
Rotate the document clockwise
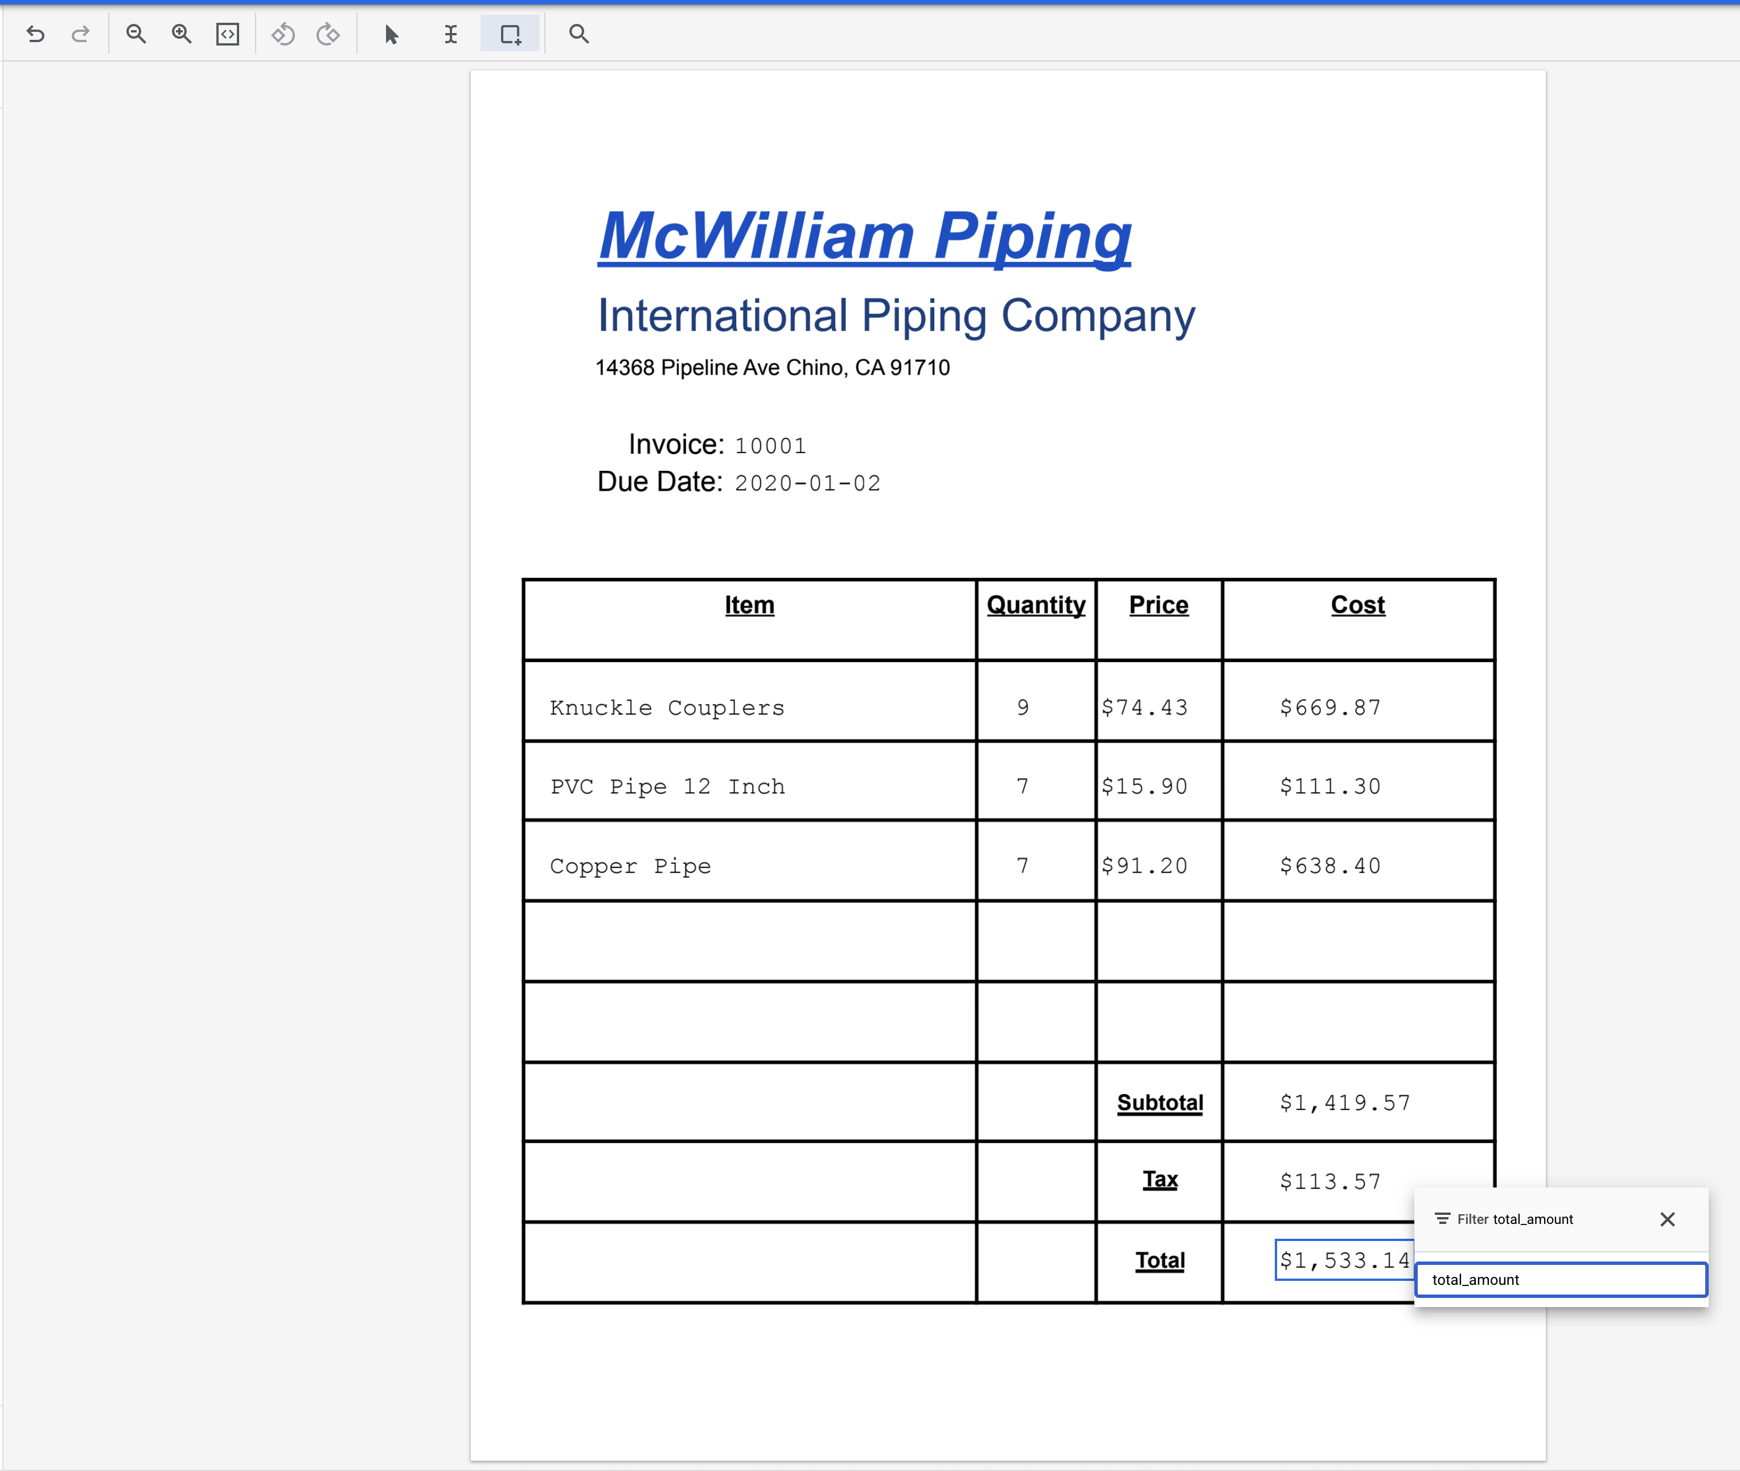click(x=328, y=34)
